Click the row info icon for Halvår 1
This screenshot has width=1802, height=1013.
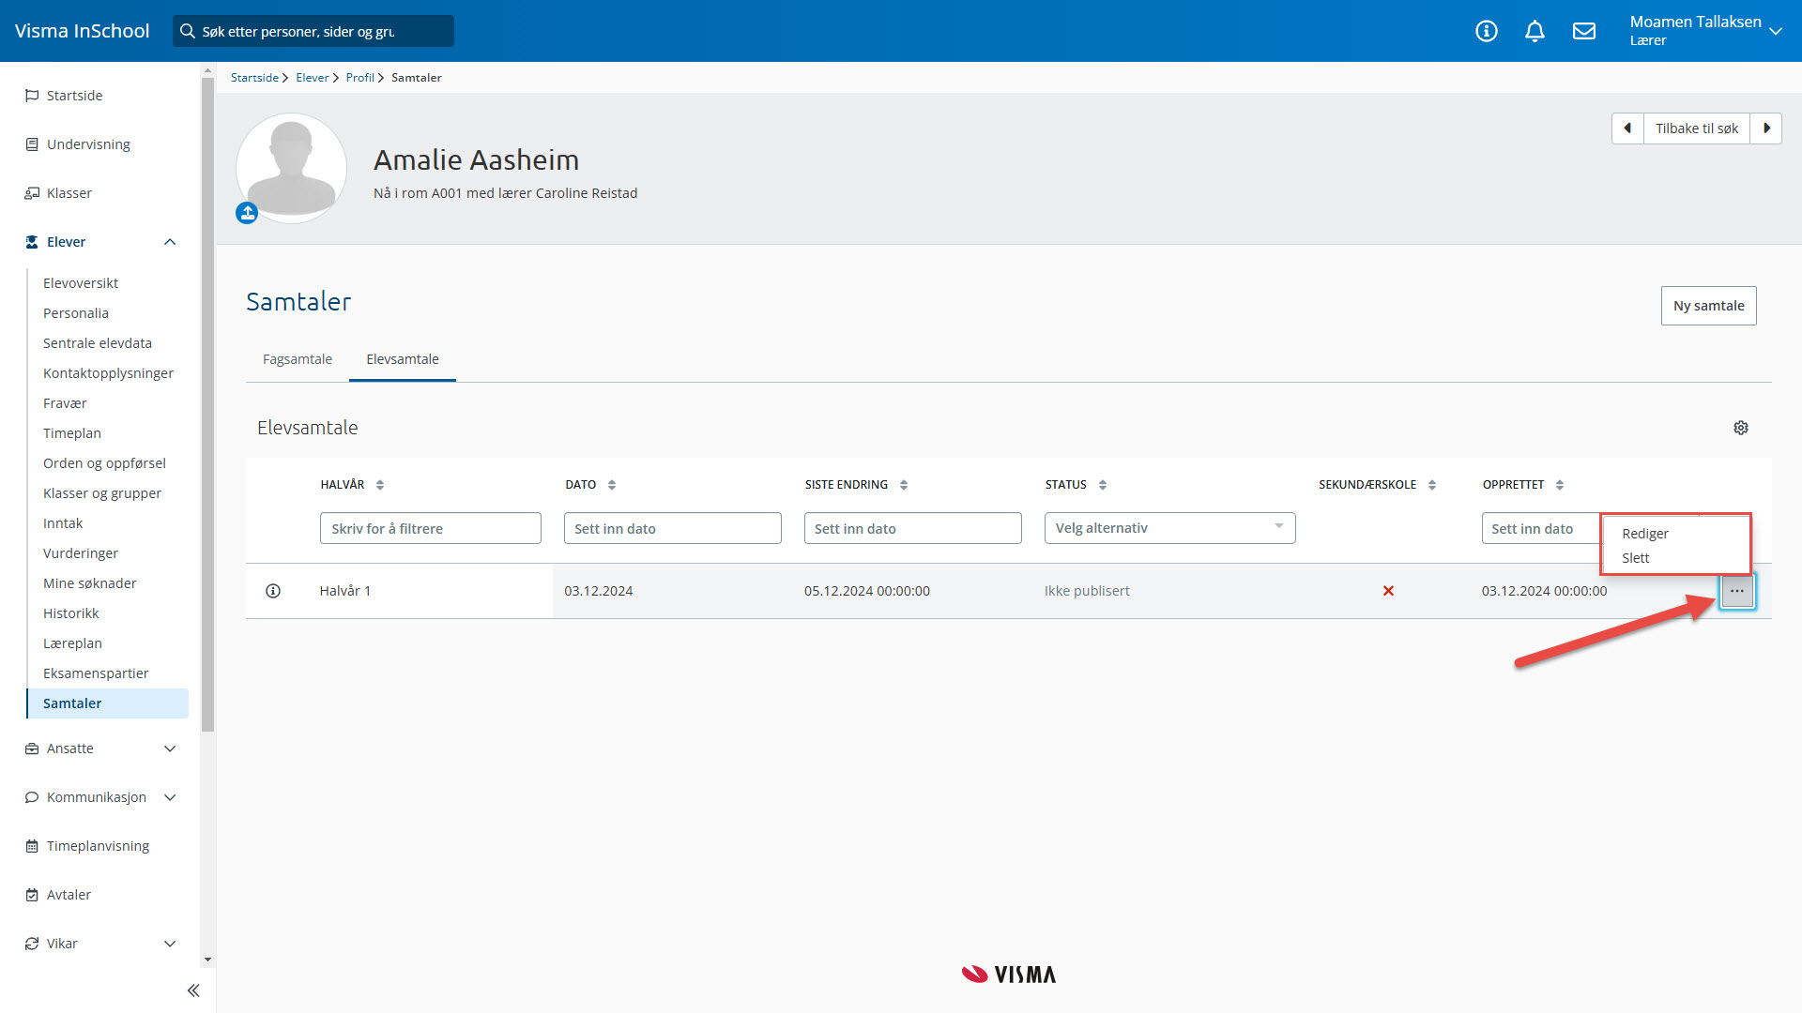(x=273, y=591)
